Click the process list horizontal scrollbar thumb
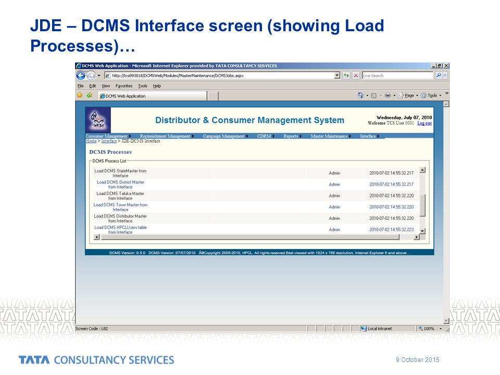The width and height of the screenshot is (500, 375). (x=250, y=237)
